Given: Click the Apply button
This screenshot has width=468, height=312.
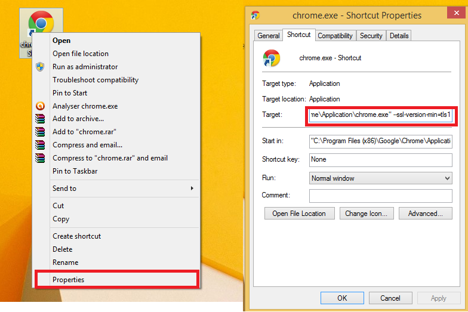Looking at the screenshot, I should click(438, 298).
